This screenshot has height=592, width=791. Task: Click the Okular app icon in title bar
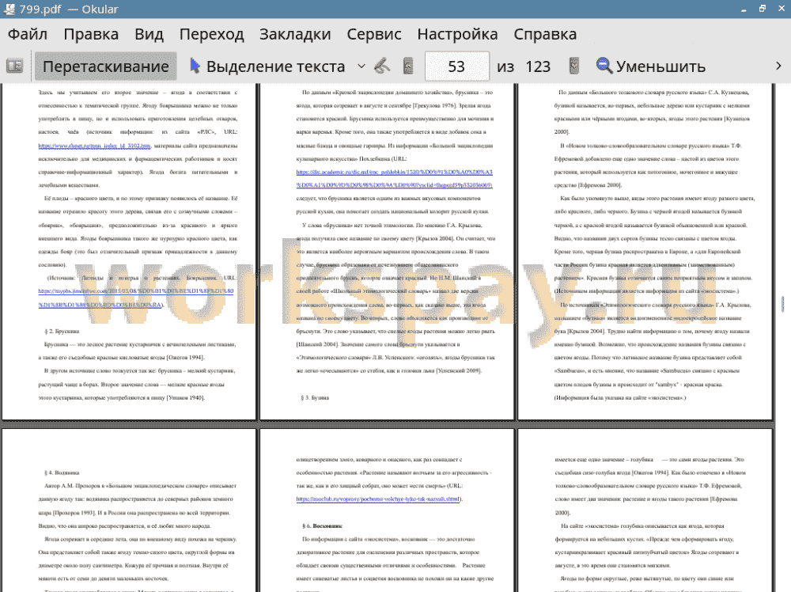click(x=9, y=9)
